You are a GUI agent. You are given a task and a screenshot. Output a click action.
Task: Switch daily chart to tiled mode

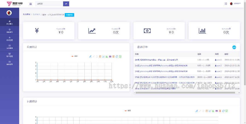(x=220, y=111)
